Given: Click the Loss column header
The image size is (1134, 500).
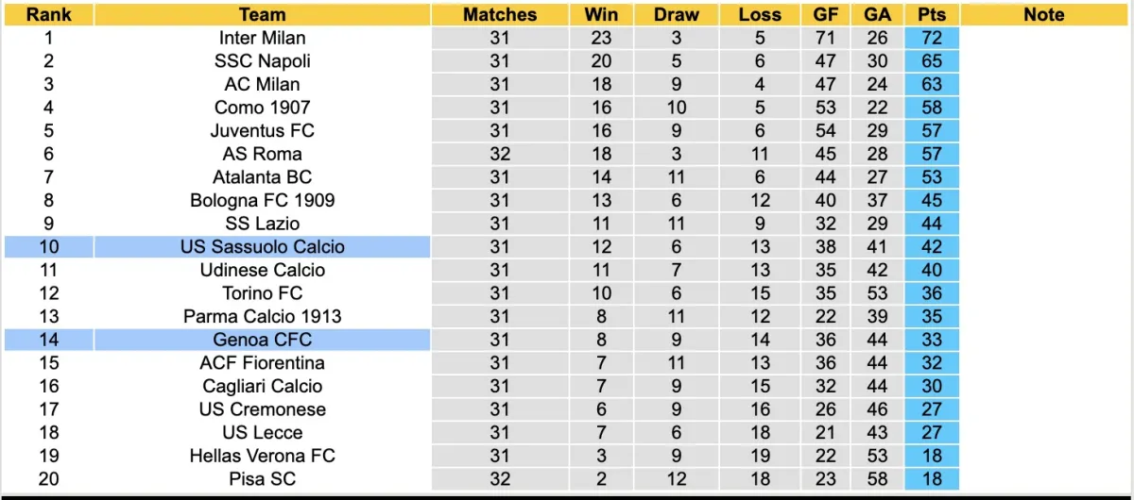Looking at the screenshot, I should click(x=760, y=14).
